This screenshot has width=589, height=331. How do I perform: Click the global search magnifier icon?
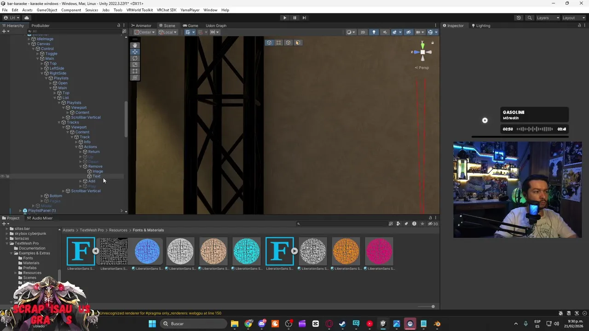tap(530, 18)
